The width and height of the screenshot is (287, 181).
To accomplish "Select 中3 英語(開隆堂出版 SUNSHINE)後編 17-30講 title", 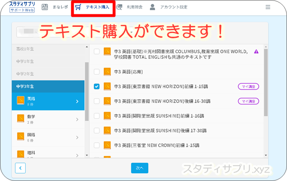I will click(x=160, y=131).
